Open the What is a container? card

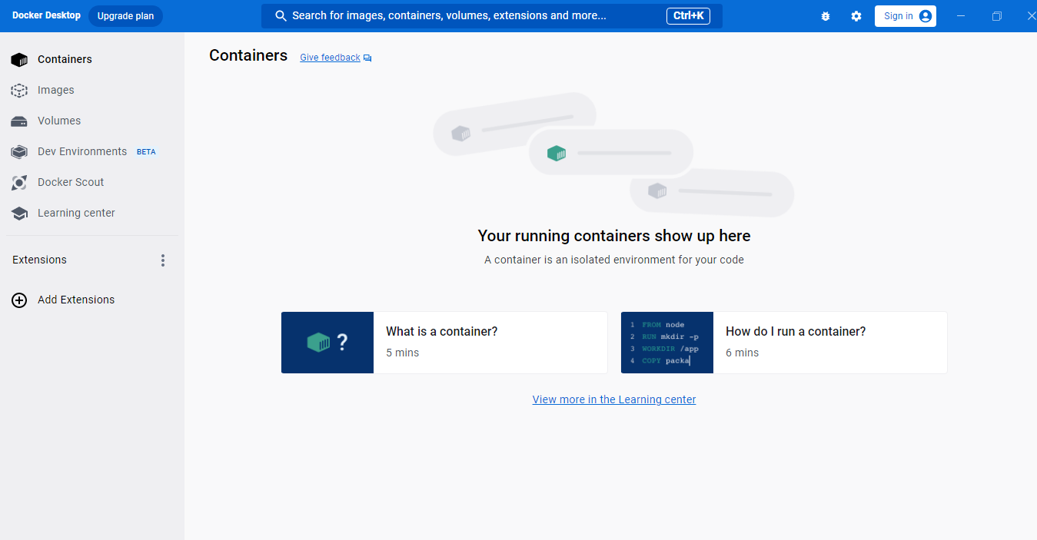(444, 343)
